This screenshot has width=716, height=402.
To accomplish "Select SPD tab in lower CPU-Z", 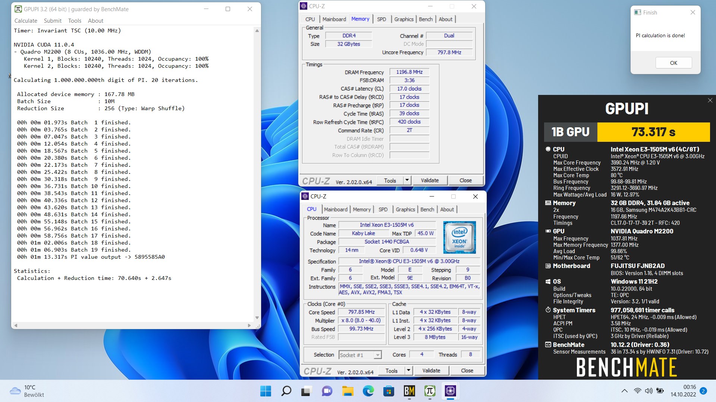I will tap(383, 210).
